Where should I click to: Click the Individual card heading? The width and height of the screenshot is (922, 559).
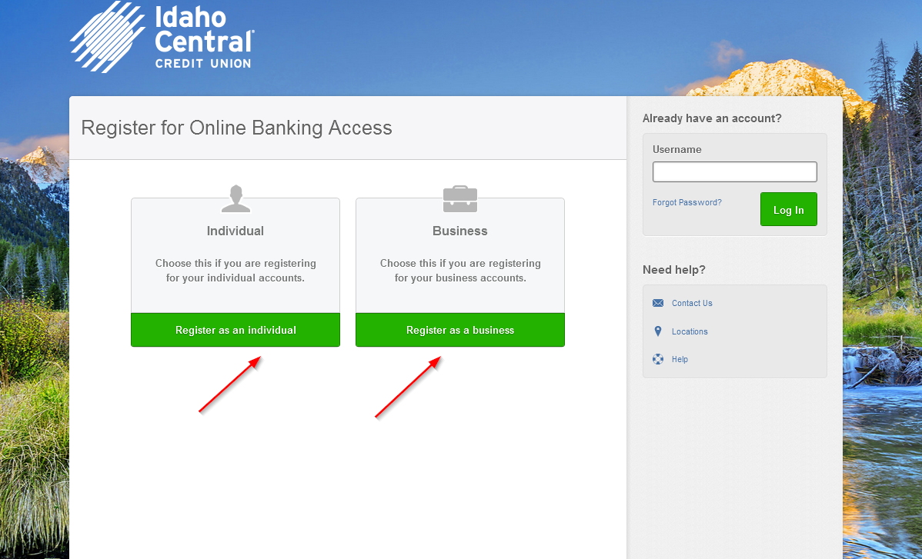[x=236, y=231]
